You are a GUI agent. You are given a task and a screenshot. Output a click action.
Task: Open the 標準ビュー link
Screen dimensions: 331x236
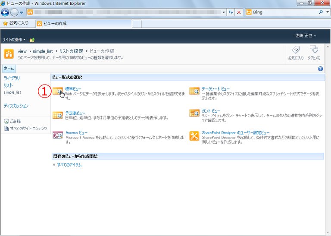(x=73, y=89)
